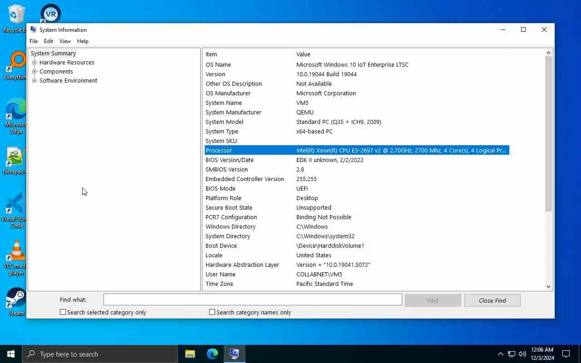Select the PCR7 Configuration row
Image resolution: width=581 pixels, height=363 pixels.
tap(357, 217)
